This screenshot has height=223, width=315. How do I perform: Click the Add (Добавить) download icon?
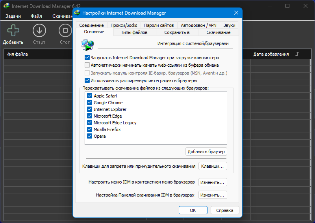(x=13, y=31)
